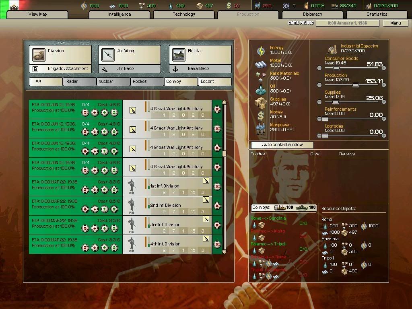The height and width of the screenshot is (309, 412).
Task: Select the Palermo --> Malta convoy route
Action: click(268, 231)
